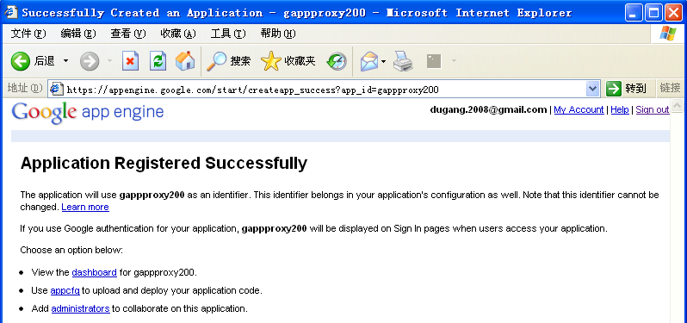Click the page icon in address bar
The image size is (687, 323).
57,89
